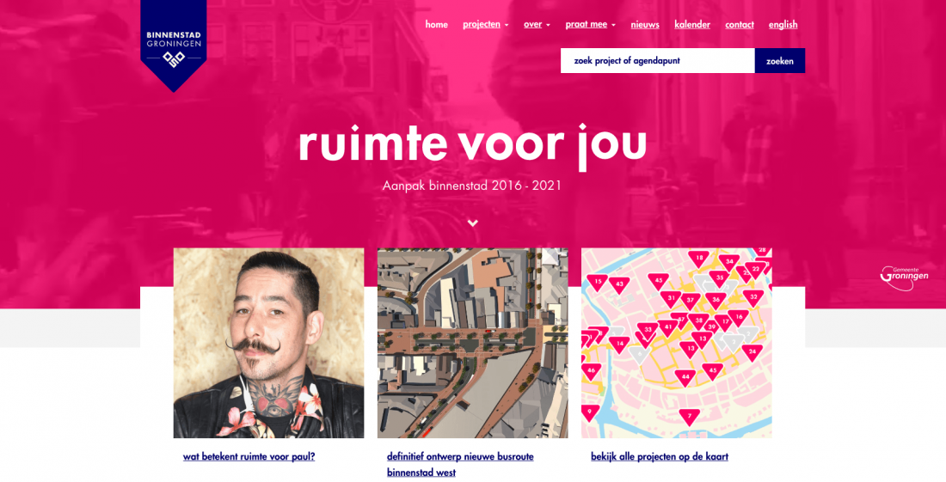The image size is (946, 482).
Task: Open the praat mee dropdown menu
Action: click(590, 25)
